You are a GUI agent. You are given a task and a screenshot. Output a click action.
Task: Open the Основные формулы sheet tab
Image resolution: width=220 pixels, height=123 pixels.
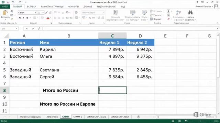[x=31, y=117]
